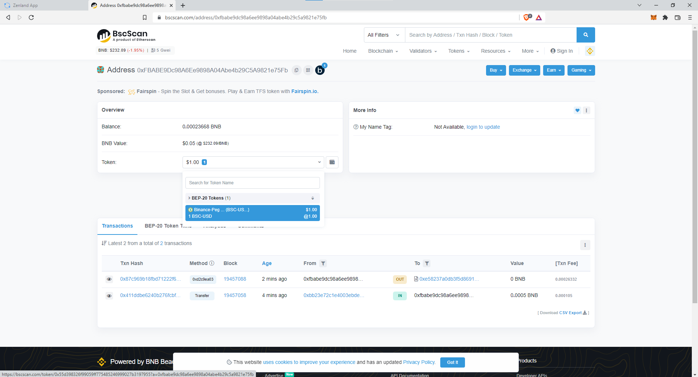The height and width of the screenshot is (377, 698).
Task: Expand the Tokens menu
Action: pyautogui.click(x=459, y=51)
